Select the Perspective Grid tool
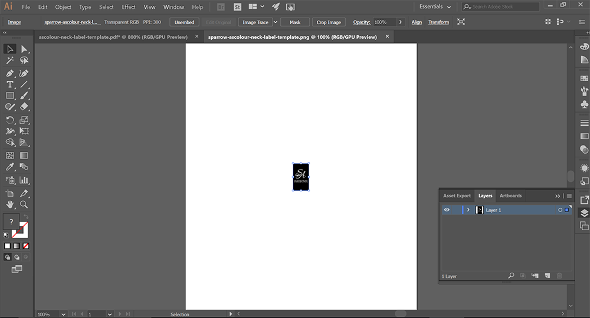 pyautogui.click(x=24, y=143)
